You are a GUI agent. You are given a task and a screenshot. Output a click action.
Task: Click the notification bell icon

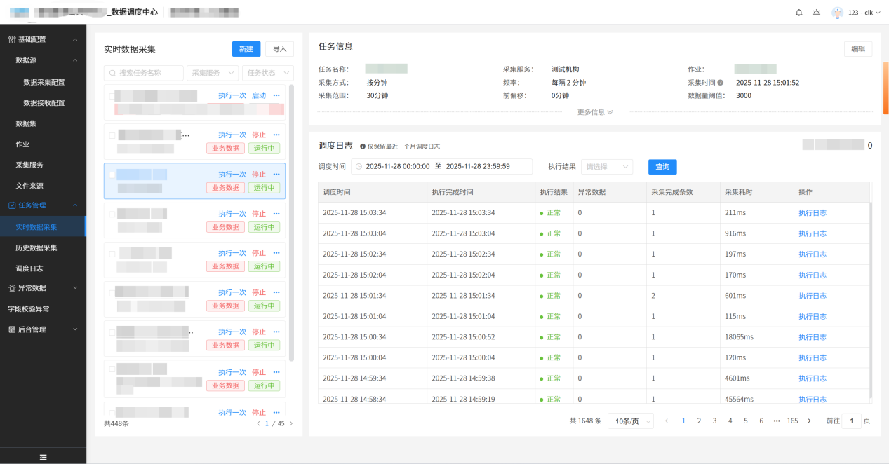pos(798,13)
